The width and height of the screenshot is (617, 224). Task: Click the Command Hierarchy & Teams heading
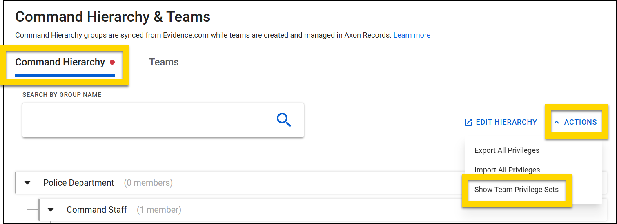pyautogui.click(x=113, y=17)
